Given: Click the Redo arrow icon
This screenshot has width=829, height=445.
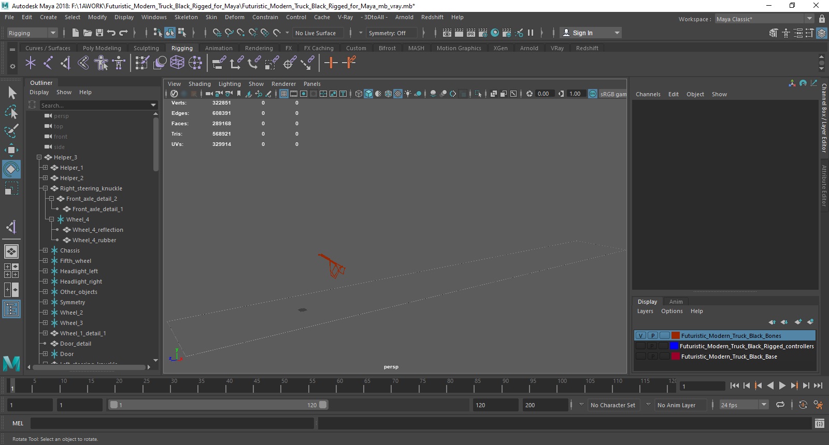Looking at the screenshot, I should coord(123,33).
